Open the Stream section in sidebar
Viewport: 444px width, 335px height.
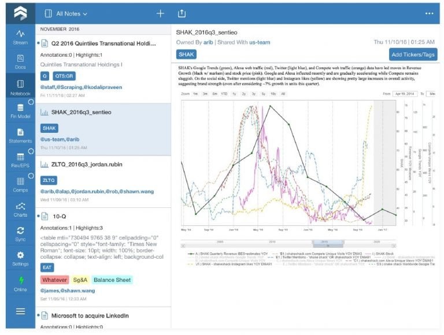(x=20, y=37)
